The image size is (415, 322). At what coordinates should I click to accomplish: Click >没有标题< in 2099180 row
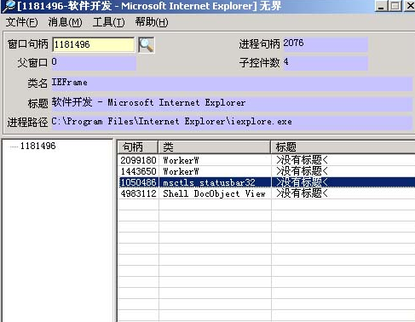point(302,160)
